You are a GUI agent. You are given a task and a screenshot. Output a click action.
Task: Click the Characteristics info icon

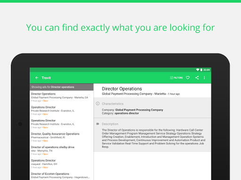97,104
